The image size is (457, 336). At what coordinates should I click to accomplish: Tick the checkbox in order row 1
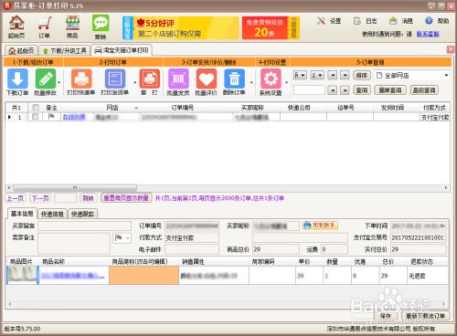pos(36,116)
